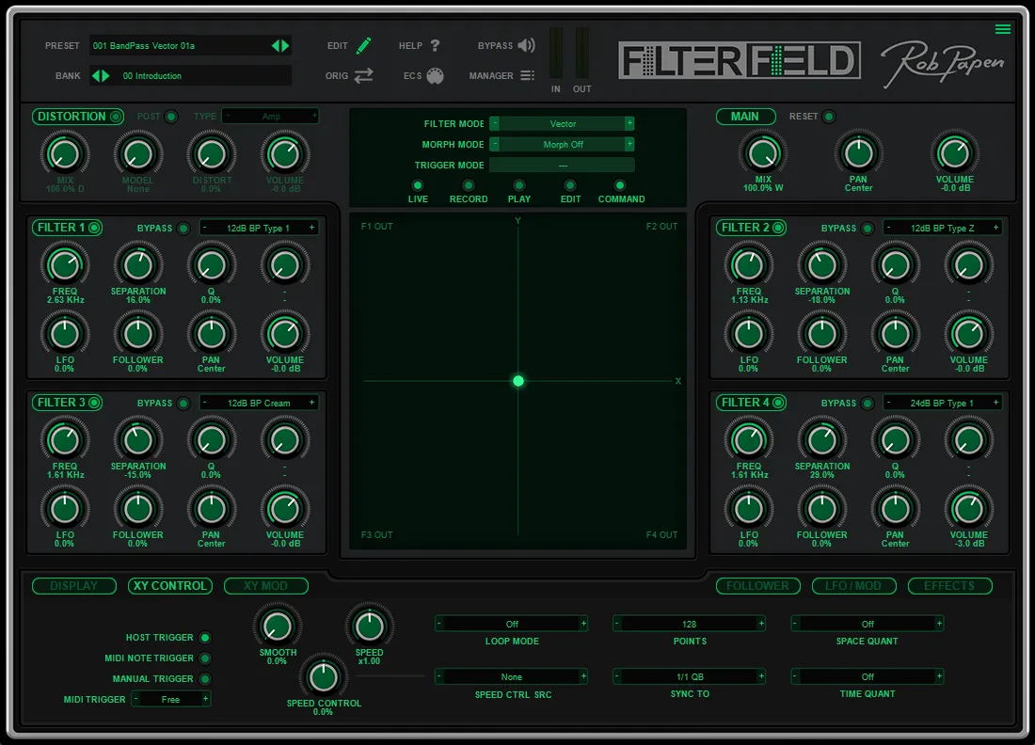1035x745 pixels.
Task: Switch to the XY Control tab
Action: (x=170, y=586)
